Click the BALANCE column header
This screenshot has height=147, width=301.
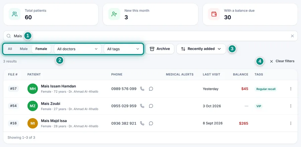pyautogui.click(x=240, y=74)
